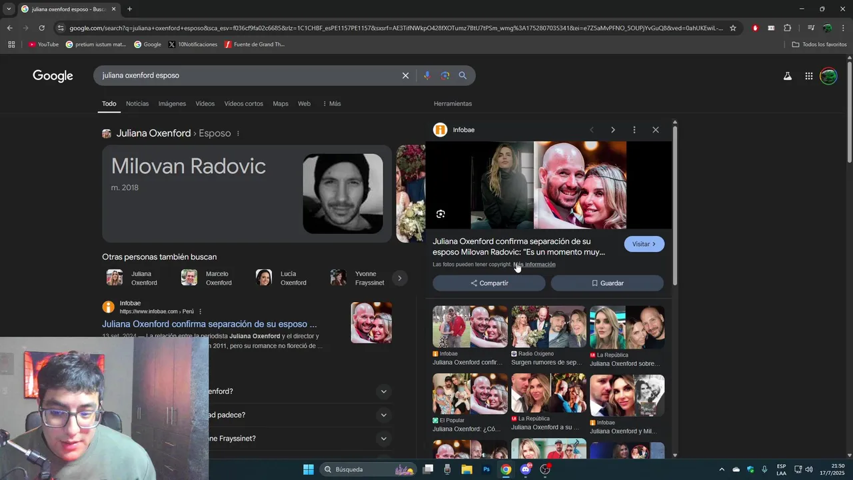853x480 pixels.
Task: Open image preview more-options menu
Action: click(x=634, y=130)
